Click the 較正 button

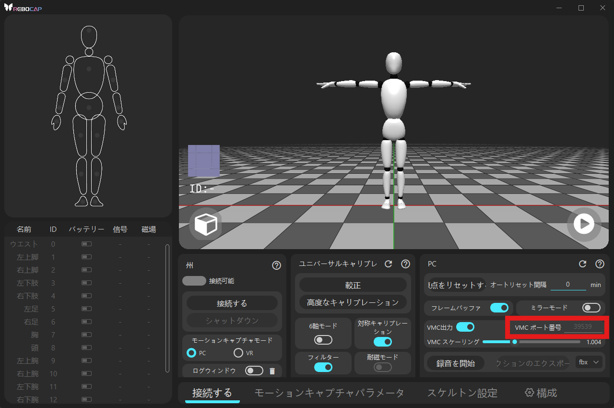pyautogui.click(x=353, y=285)
